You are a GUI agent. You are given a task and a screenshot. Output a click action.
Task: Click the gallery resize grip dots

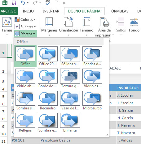(x=107, y=135)
